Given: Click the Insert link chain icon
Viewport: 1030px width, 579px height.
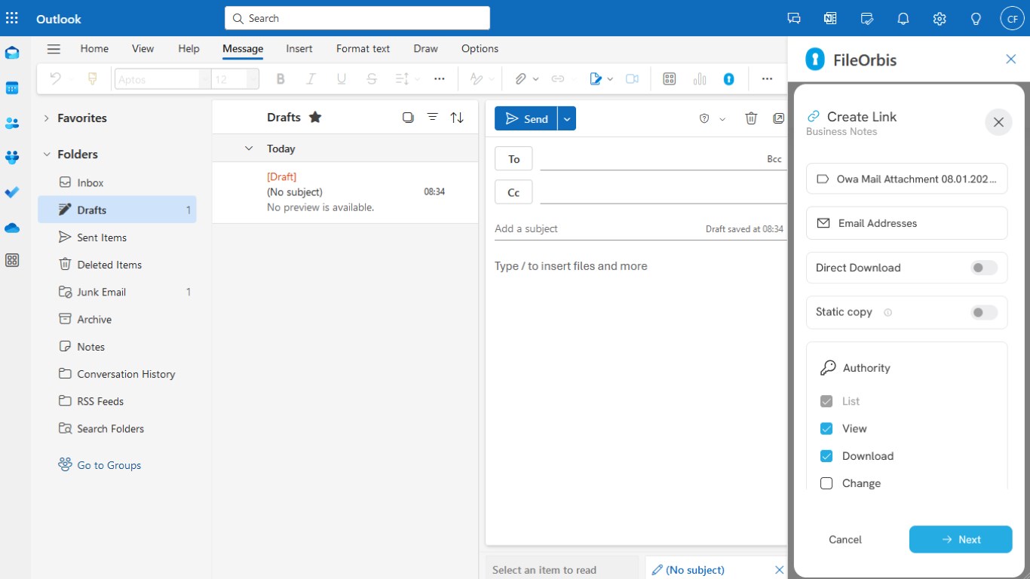Looking at the screenshot, I should point(558,78).
